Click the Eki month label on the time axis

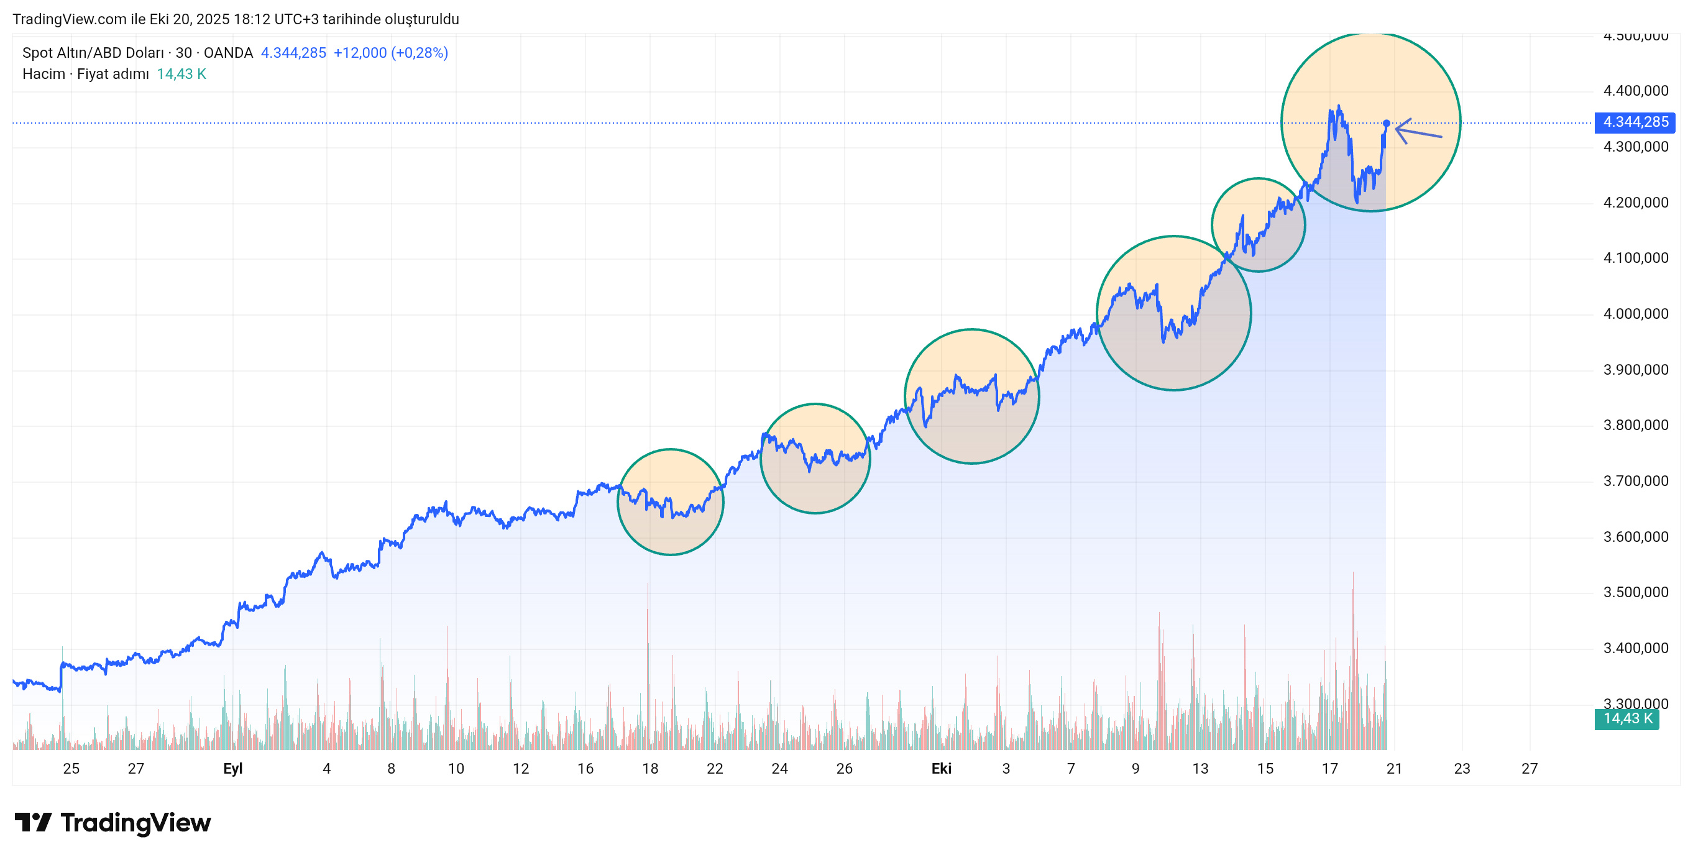[x=941, y=768]
